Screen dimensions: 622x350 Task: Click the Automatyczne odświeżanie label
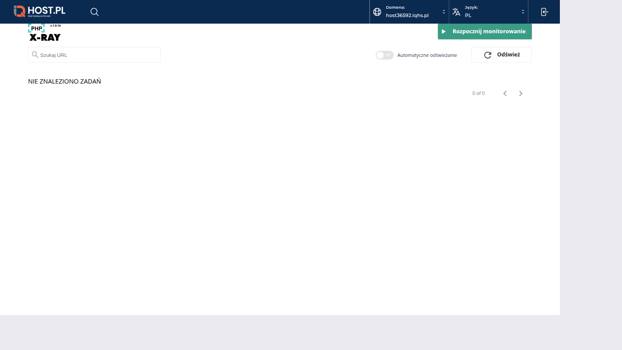pyautogui.click(x=427, y=55)
